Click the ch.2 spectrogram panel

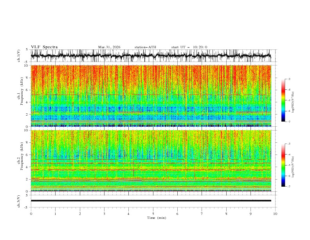point(151,161)
